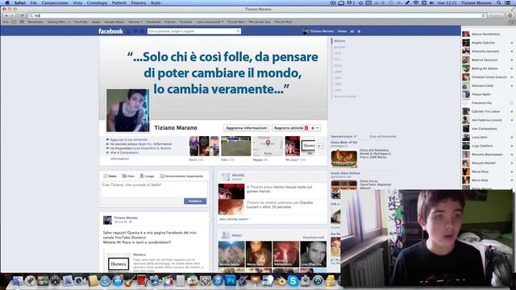
Task: Select the Luogo tab in post composer
Action: pyautogui.click(x=147, y=176)
